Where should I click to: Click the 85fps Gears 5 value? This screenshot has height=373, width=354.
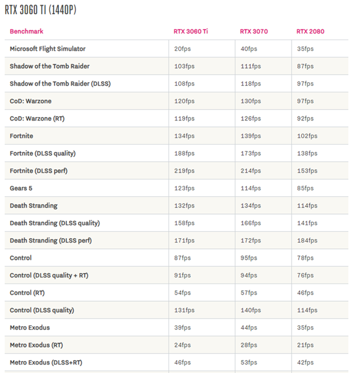tap(305, 188)
